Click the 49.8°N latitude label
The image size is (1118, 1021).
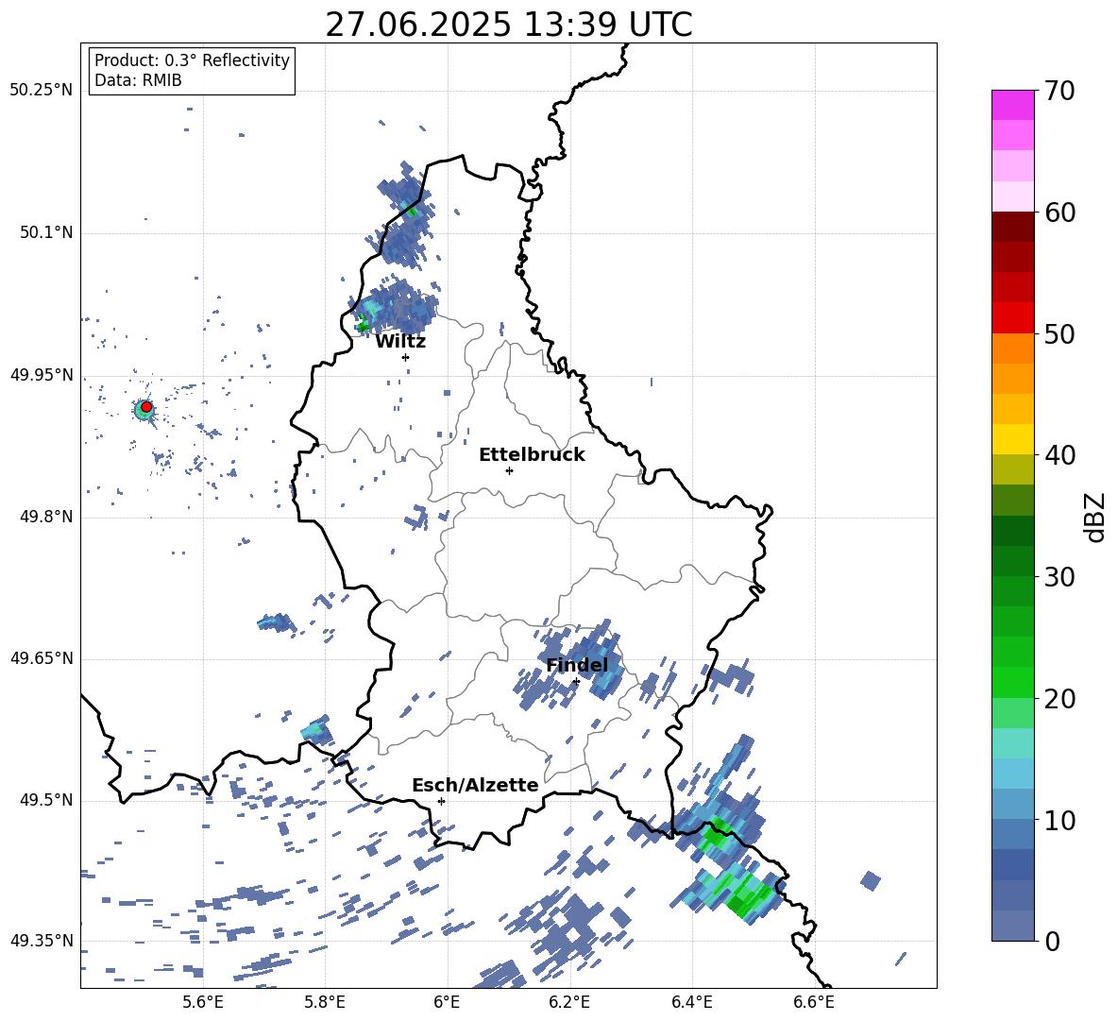pos(45,517)
